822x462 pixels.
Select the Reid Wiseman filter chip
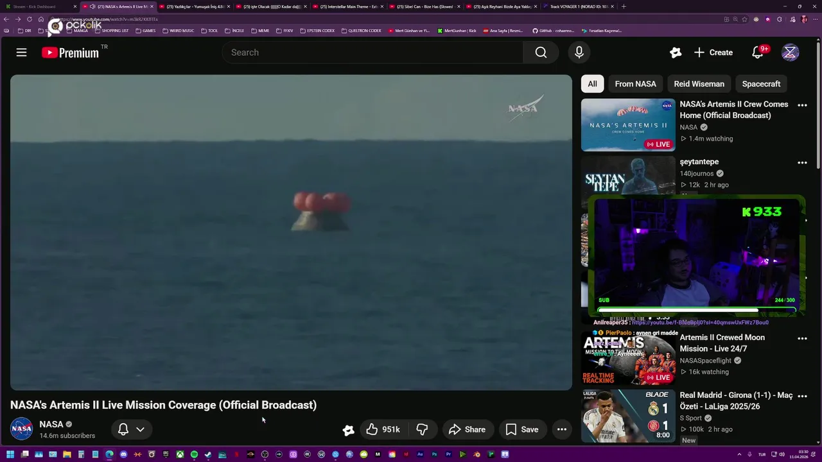[699, 84]
